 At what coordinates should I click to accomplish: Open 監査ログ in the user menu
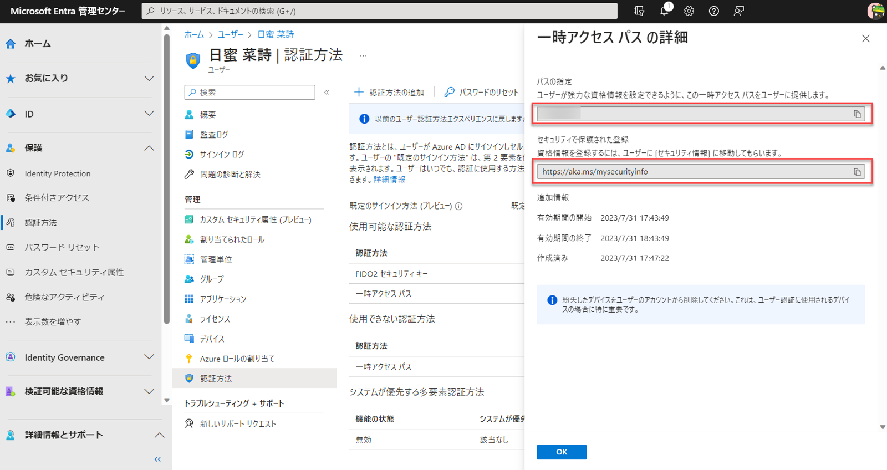click(x=214, y=135)
